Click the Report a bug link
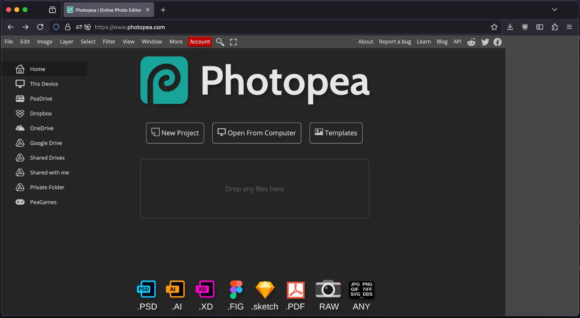Viewport: 580px width, 318px height. (x=395, y=42)
